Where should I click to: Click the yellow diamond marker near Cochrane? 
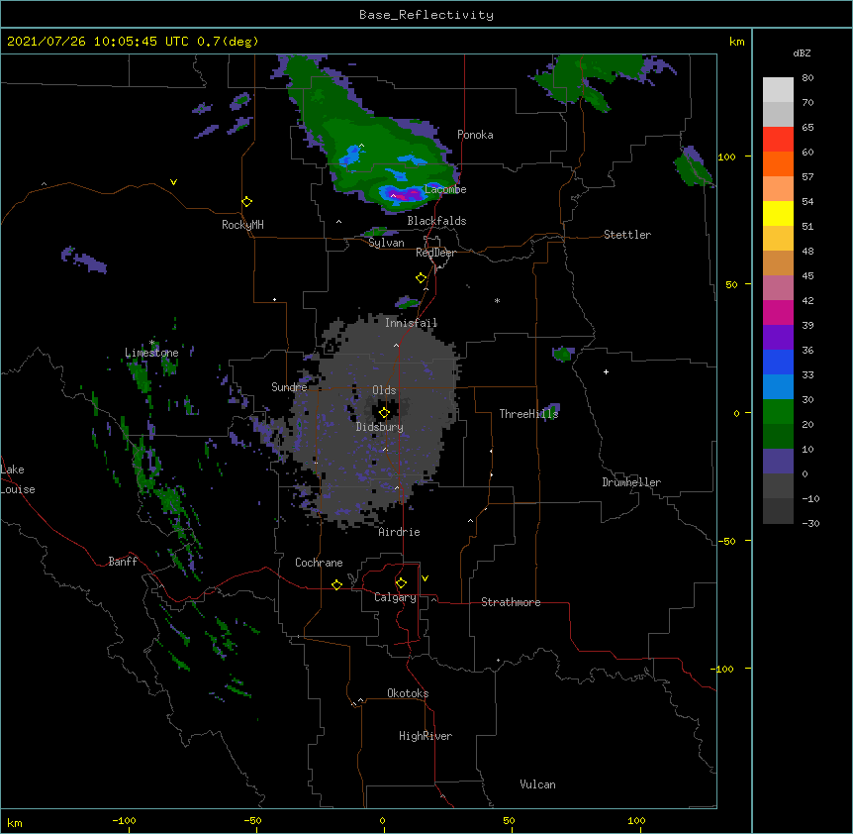pos(336,584)
